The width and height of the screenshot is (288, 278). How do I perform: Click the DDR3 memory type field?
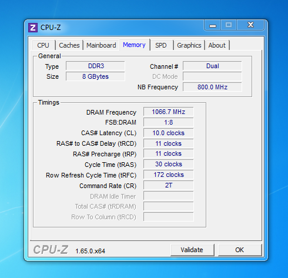95,66
